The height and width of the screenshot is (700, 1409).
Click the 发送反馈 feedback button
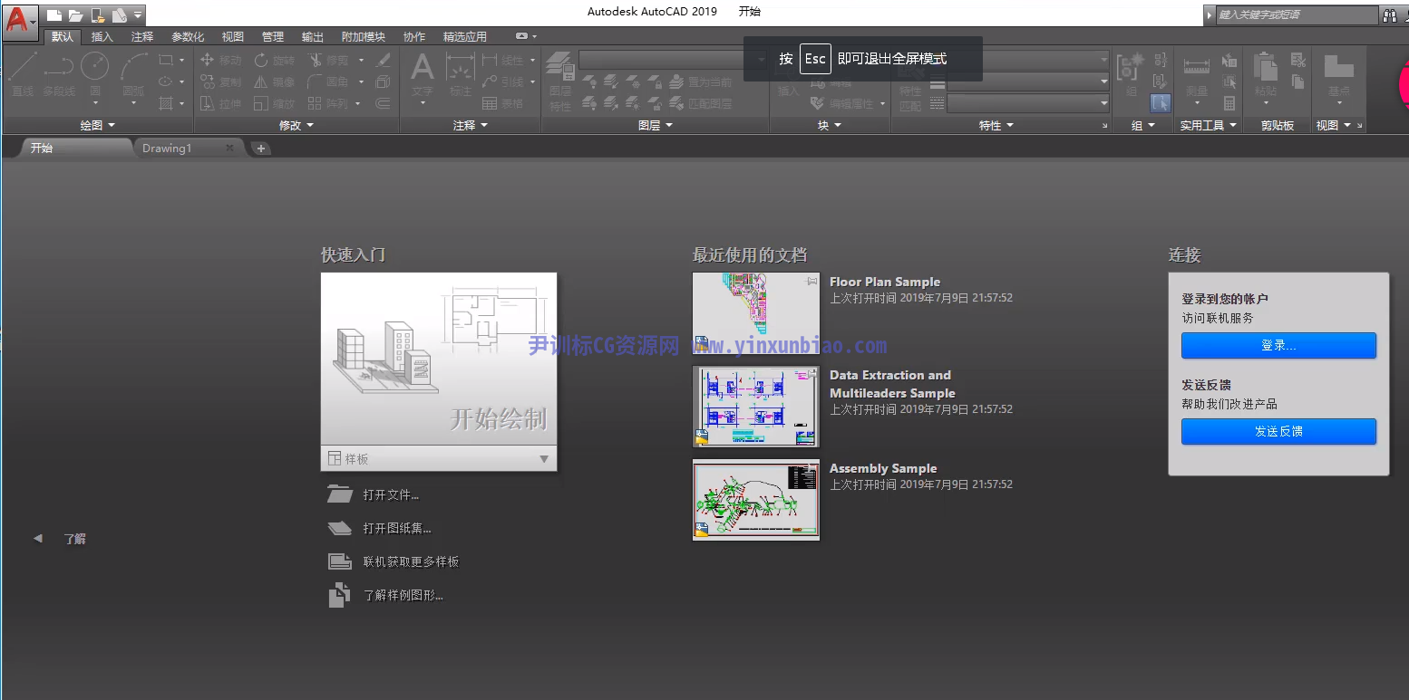1278,431
